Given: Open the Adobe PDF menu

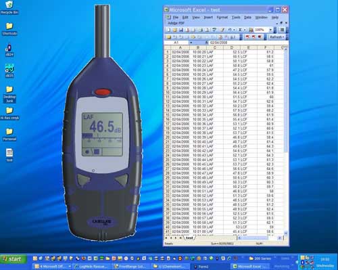Looking at the screenshot, I should (x=176, y=23).
